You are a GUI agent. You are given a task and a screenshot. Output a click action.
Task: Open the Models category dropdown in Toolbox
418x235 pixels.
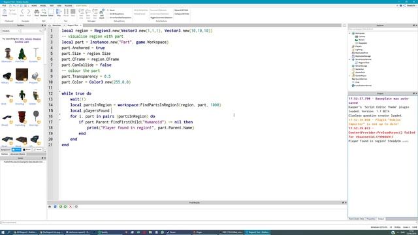[10, 31]
